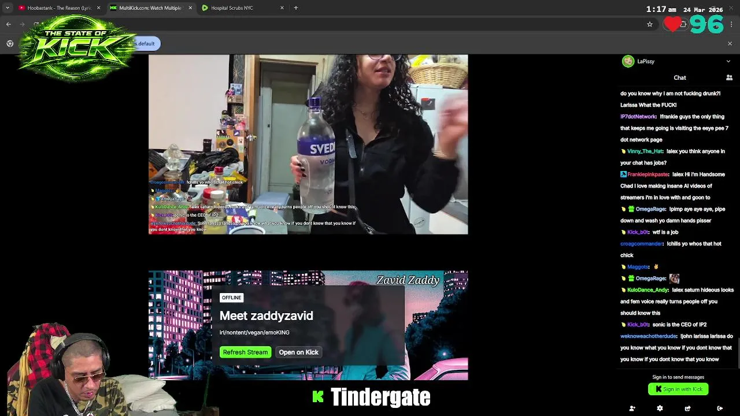Close the MultiKick.com tab

(190, 8)
